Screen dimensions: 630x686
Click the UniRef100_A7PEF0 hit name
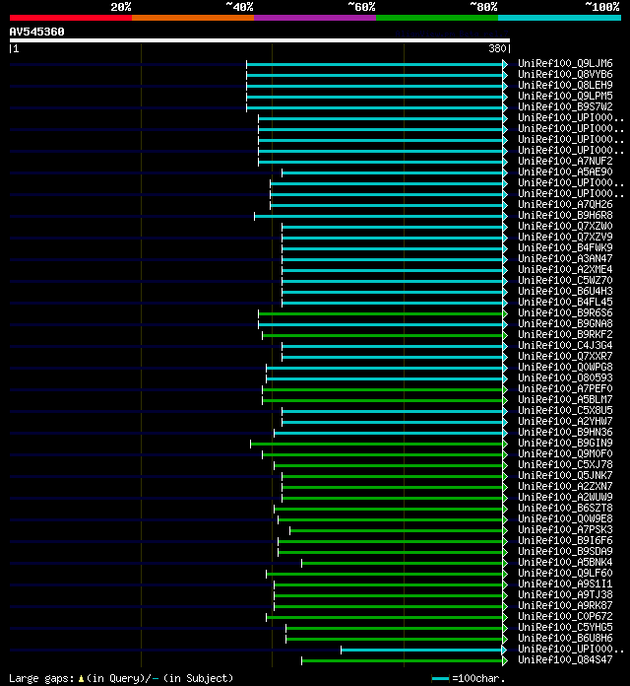[565, 388]
